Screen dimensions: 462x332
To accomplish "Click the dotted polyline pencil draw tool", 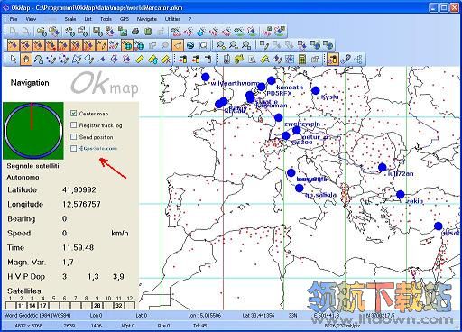I will tap(51, 60).
